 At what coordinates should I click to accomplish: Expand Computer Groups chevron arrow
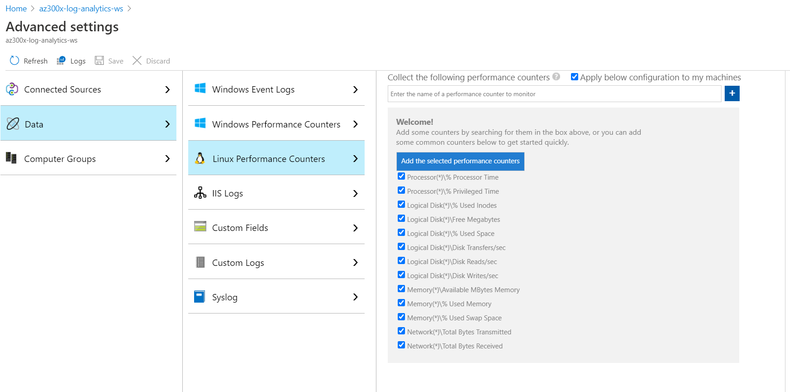(x=167, y=158)
